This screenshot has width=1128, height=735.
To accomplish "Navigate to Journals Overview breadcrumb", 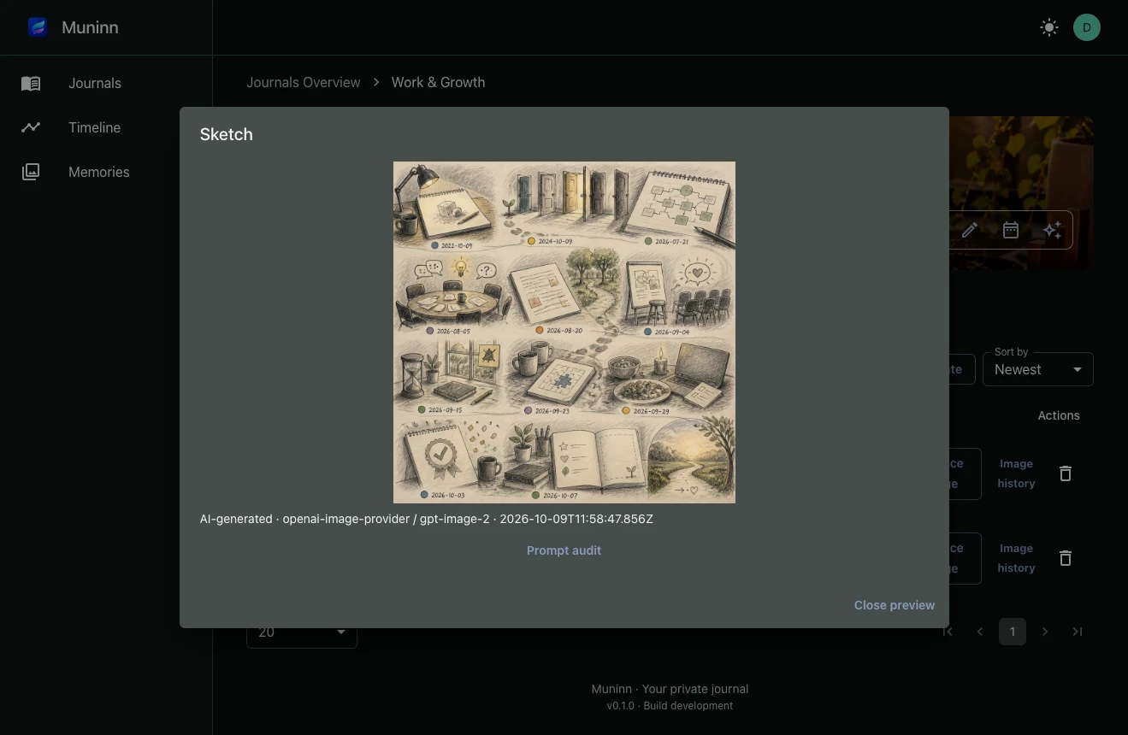I will pyautogui.click(x=304, y=82).
